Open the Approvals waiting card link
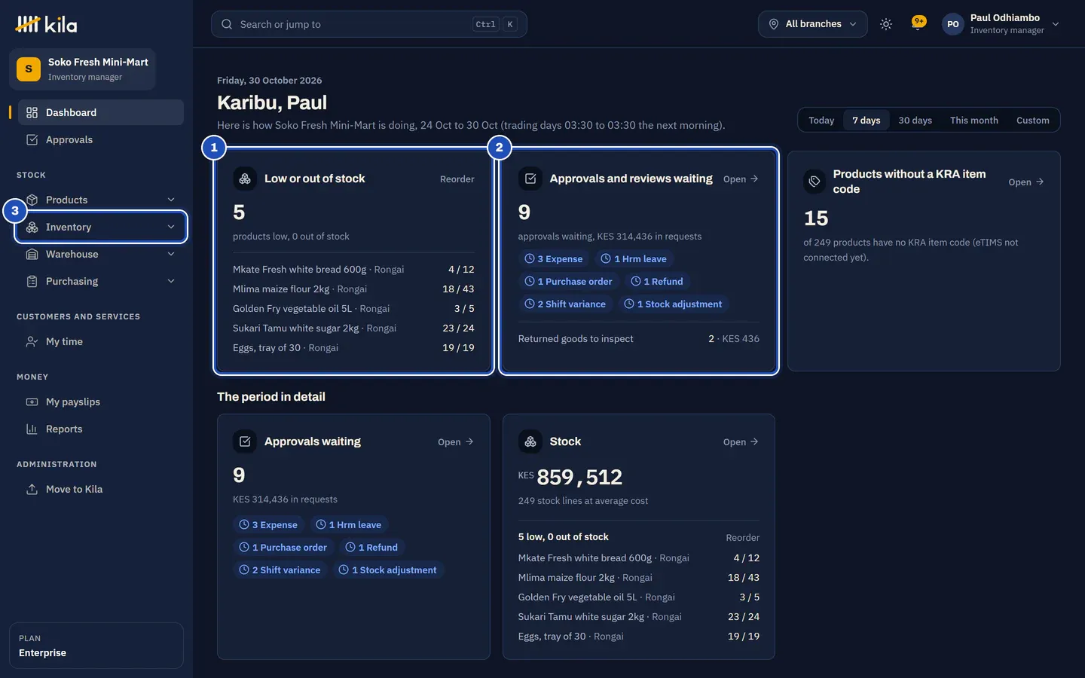The image size is (1085, 678). 456,442
